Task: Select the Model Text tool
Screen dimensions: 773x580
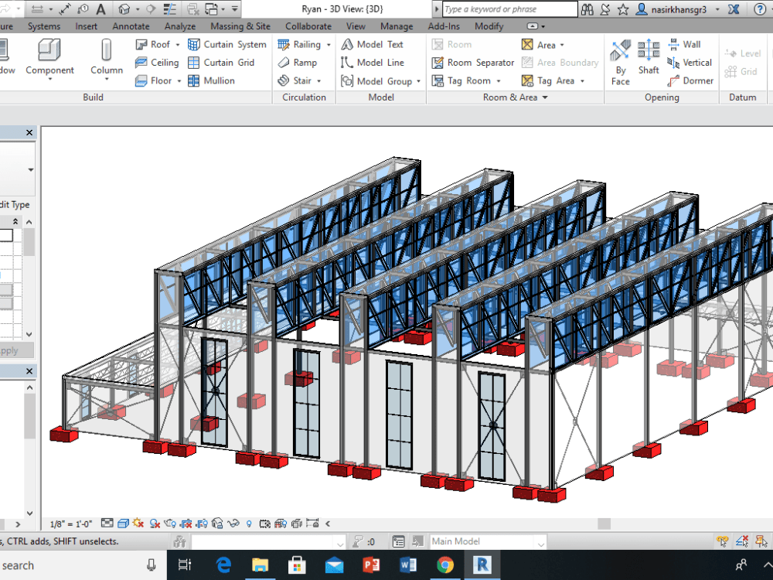Action: (x=381, y=44)
